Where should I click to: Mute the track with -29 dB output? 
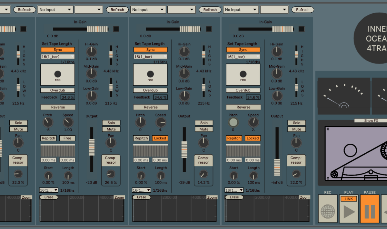204,129
